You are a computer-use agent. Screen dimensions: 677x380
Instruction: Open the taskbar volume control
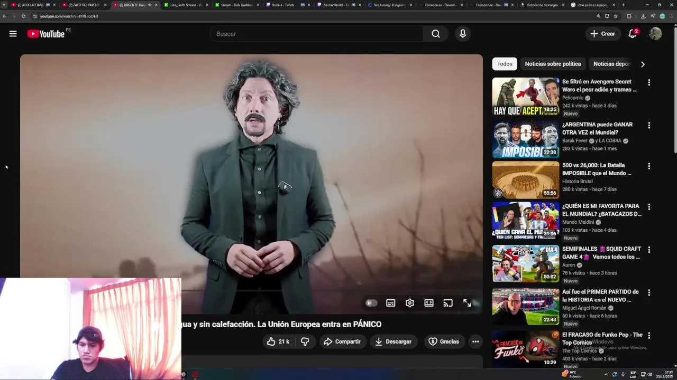tap(649, 374)
